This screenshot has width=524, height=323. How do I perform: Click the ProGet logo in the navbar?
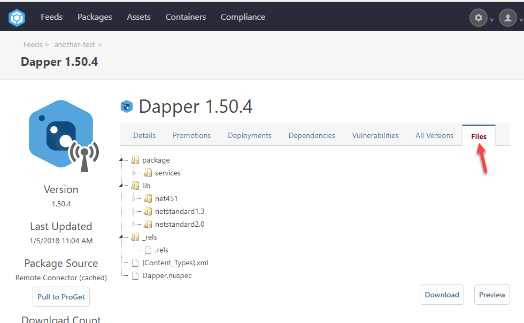tap(17, 18)
